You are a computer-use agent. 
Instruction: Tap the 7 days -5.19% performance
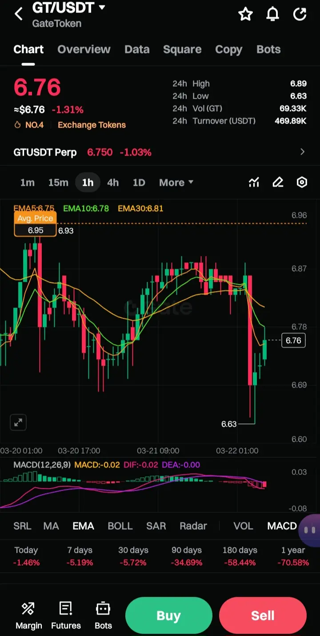(80, 556)
